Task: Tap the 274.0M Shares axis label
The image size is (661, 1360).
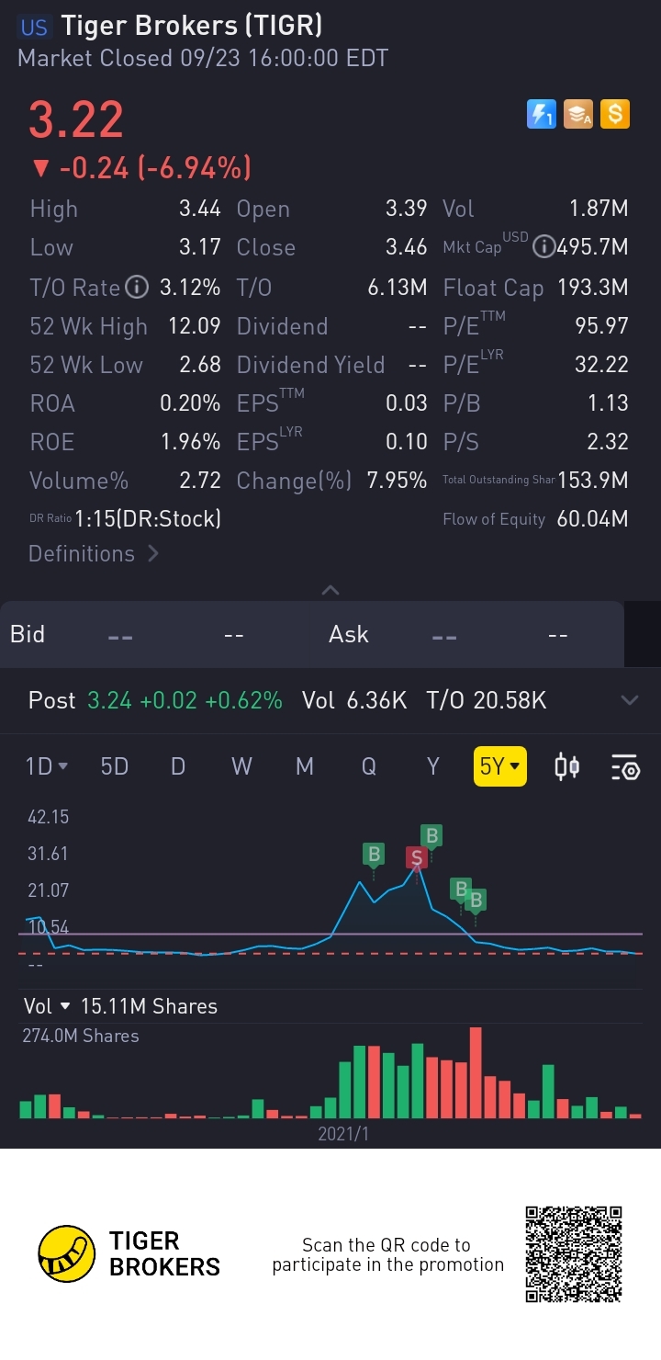Action: tap(81, 1036)
